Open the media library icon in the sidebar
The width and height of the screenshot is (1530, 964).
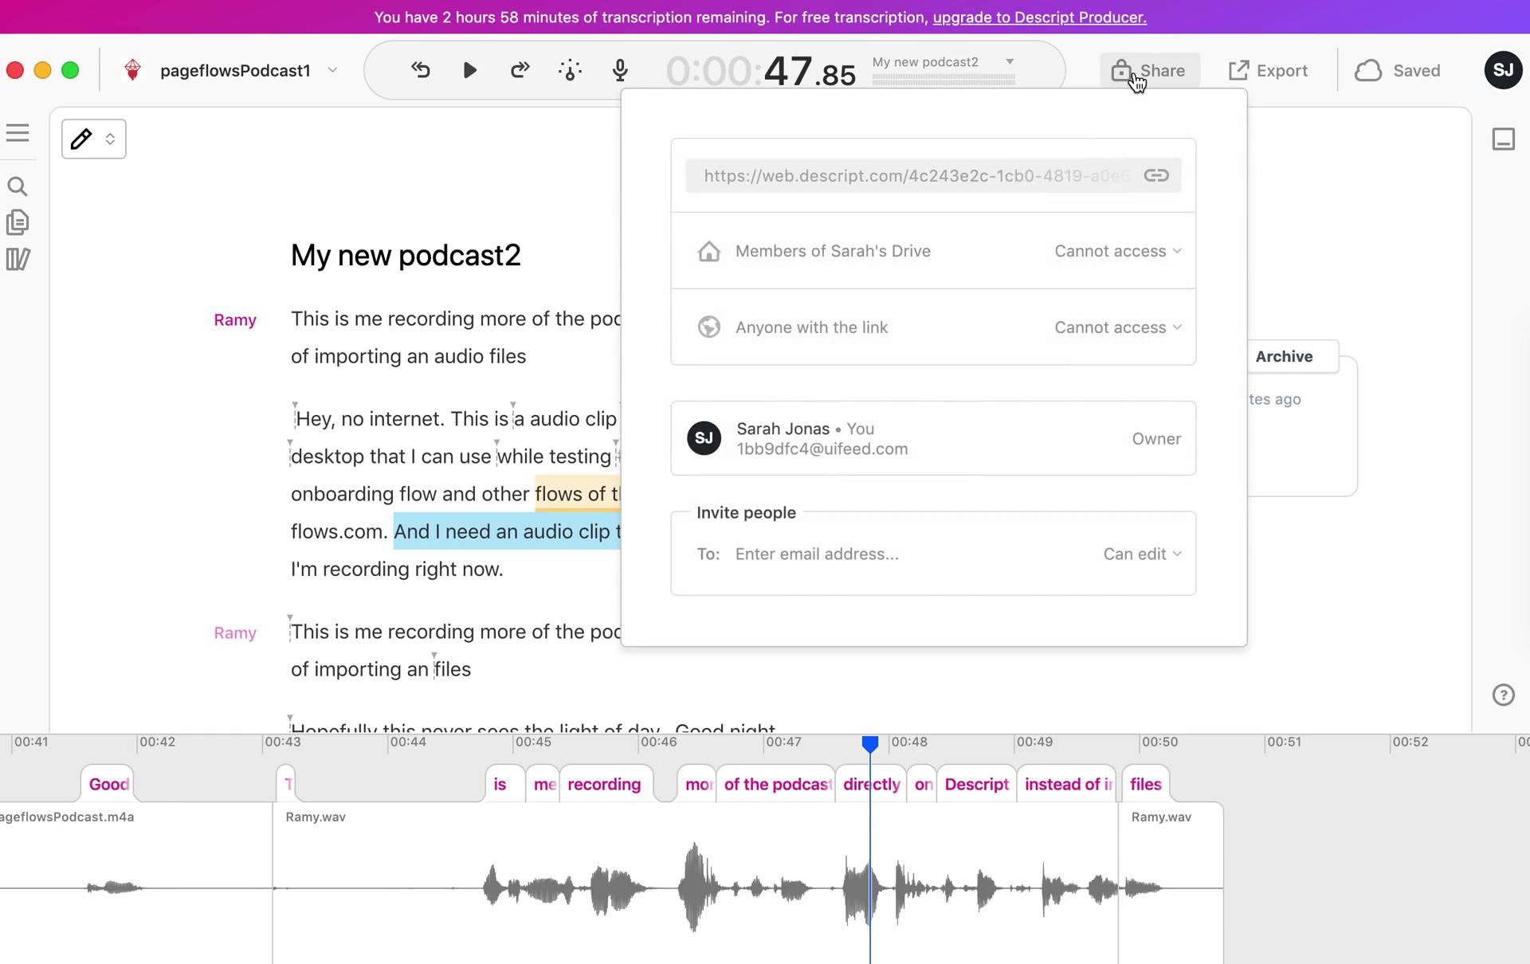(18, 259)
